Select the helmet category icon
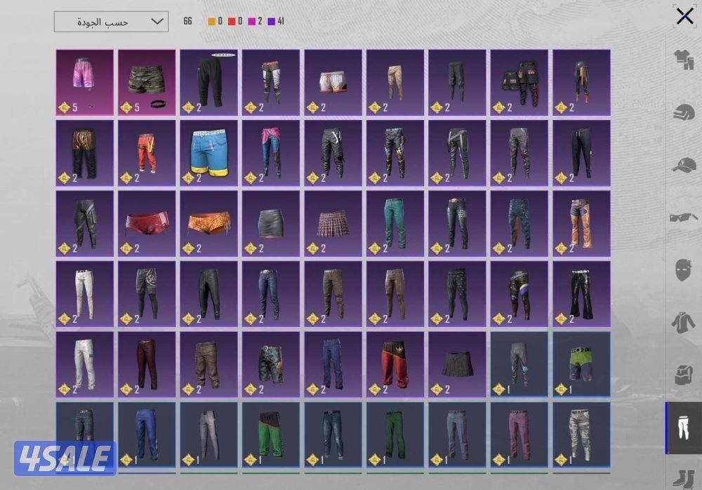This screenshot has width=702, height=490. click(684, 112)
